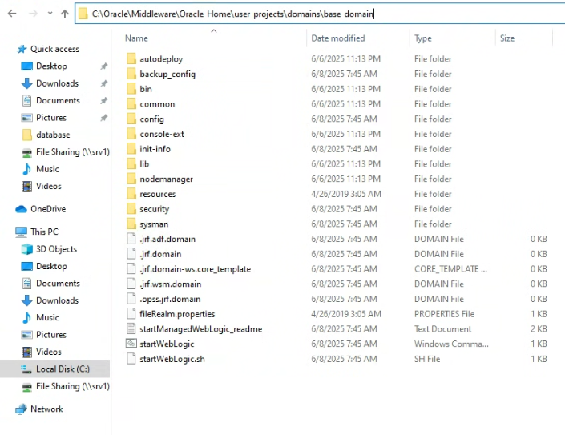Open Desktop under This PC
This screenshot has width=565, height=435.
pos(51,266)
